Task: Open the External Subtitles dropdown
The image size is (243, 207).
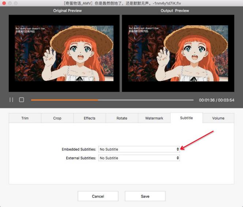Action: click(139, 158)
